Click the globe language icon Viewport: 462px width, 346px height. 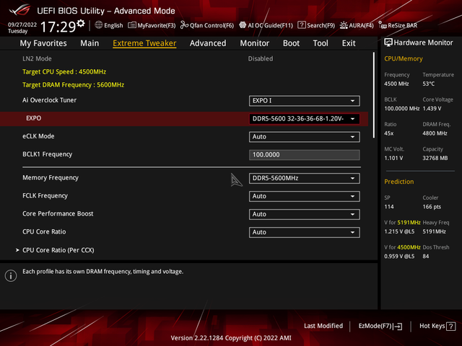pos(99,25)
